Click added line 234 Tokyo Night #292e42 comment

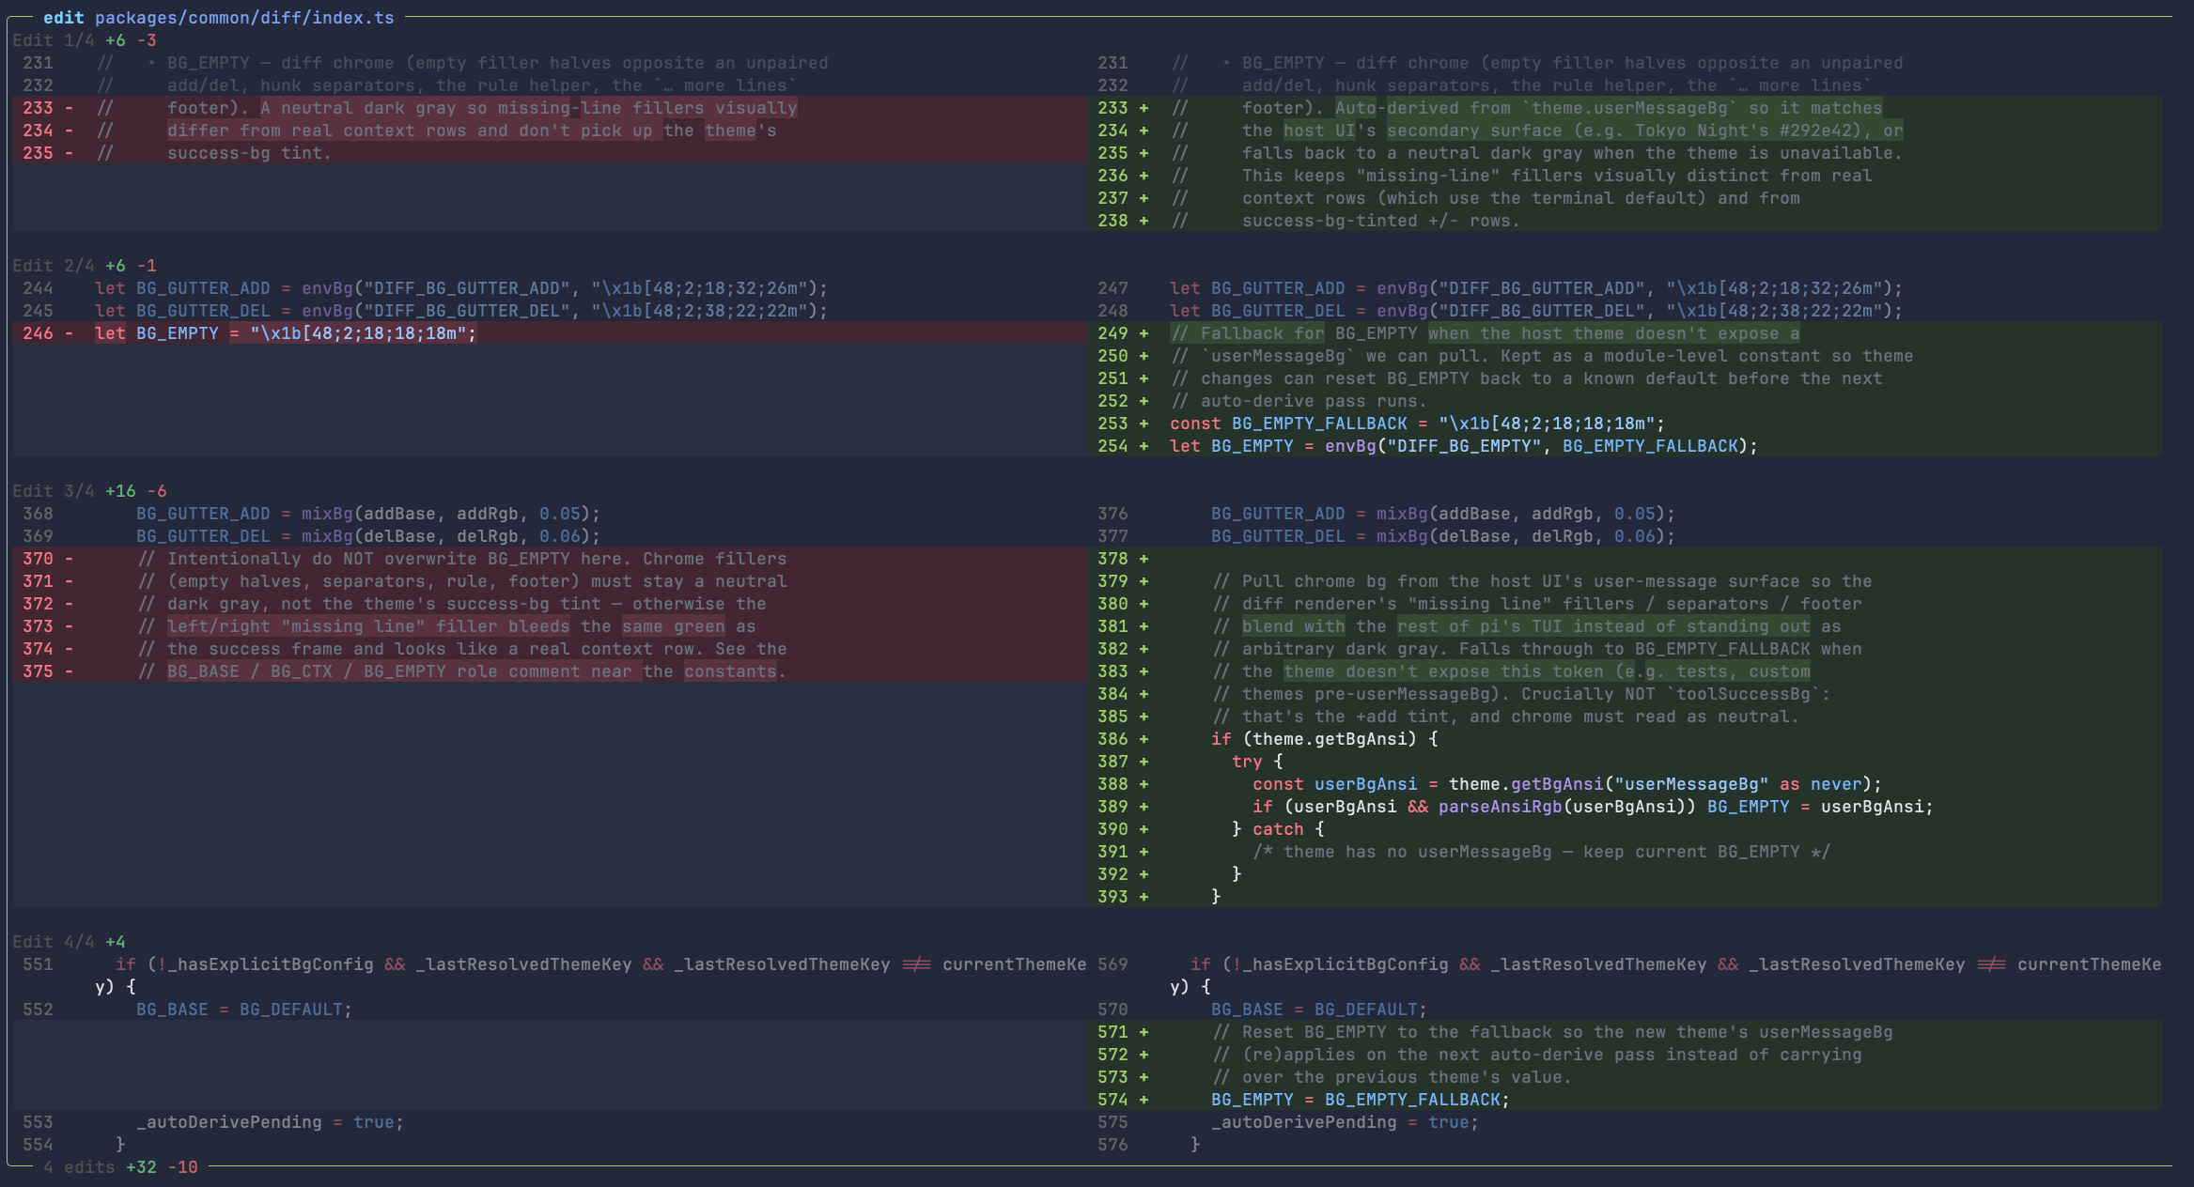1536,131
